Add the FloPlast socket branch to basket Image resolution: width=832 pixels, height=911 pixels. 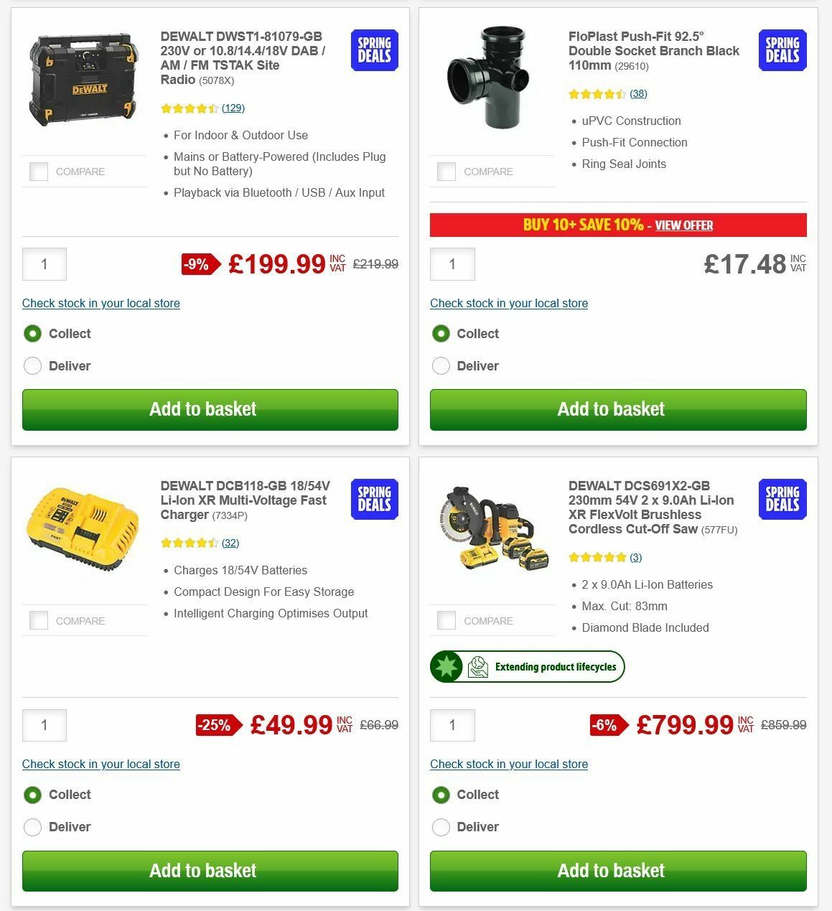618,409
